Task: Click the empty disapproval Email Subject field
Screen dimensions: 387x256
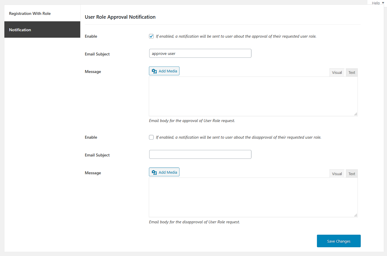Action: (200, 154)
